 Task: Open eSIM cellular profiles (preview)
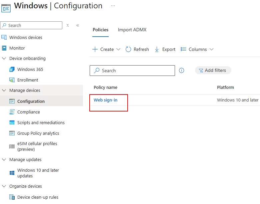coord(37,146)
